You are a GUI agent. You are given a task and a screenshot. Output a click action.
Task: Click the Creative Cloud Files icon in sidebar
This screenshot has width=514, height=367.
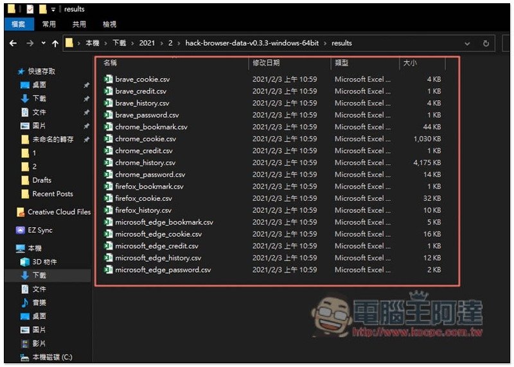(x=21, y=212)
